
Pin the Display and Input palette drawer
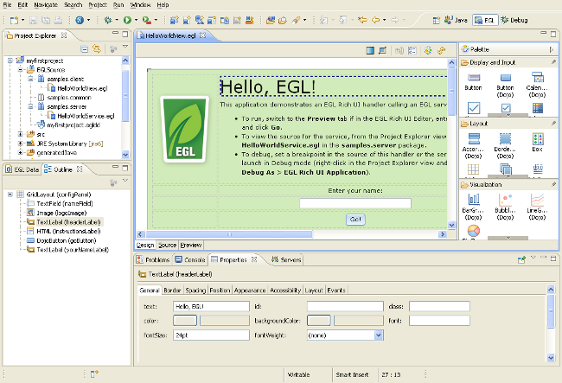[x=553, y=62]
